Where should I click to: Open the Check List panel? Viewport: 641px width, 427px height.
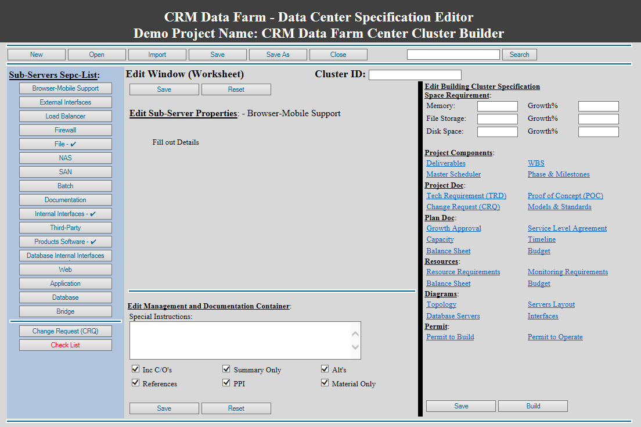(65, 345)
